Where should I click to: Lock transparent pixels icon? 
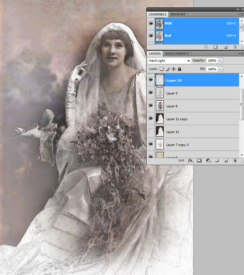[161, 69]
